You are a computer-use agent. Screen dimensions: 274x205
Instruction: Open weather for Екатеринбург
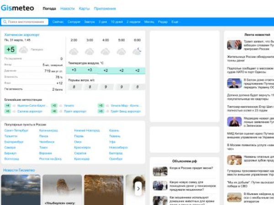[x=14, y=142]
